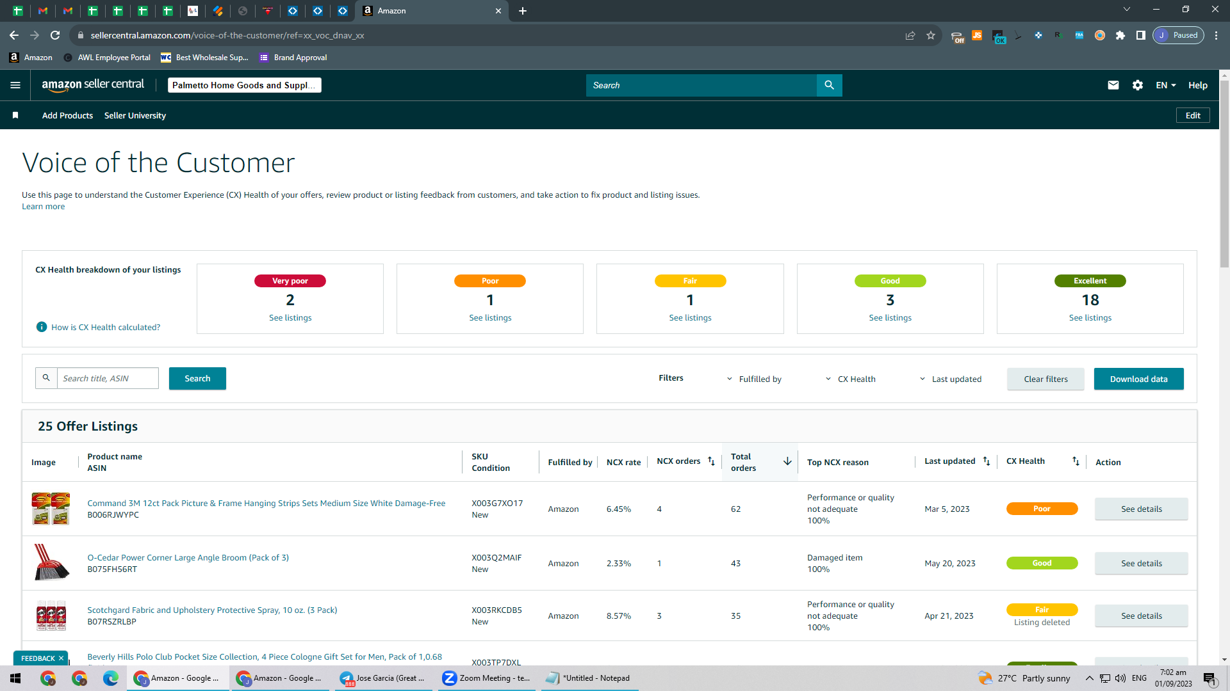Sort by NCX orders arrows
The height and width of the screenshot is (691, 1230).
coord(711,461)
